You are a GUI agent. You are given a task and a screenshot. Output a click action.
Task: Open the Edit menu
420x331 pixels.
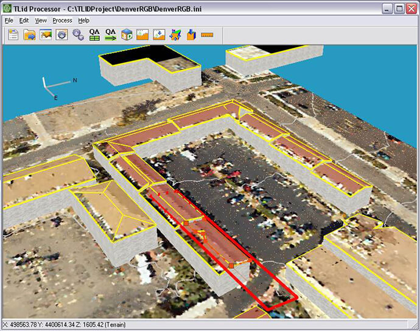[24, 21]
